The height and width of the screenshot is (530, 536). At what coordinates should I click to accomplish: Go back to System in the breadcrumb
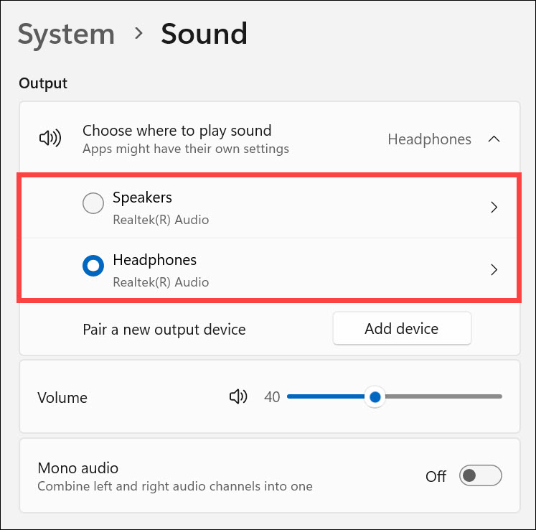point(66,34)
